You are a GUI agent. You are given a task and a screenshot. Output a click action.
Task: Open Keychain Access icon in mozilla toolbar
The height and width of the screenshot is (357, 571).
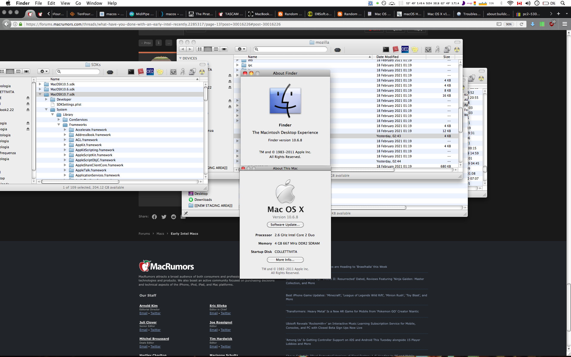pos(437,49)
